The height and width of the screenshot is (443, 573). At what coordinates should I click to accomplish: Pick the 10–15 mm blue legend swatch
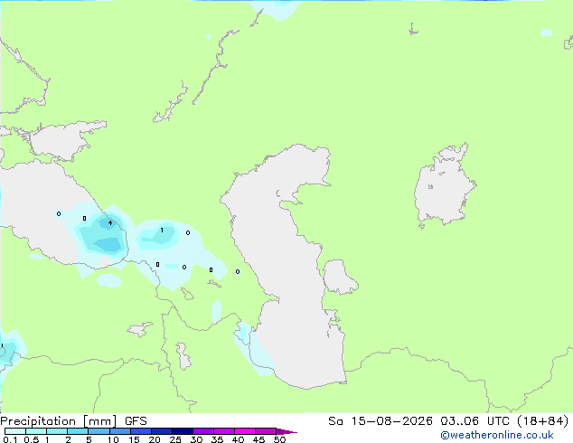120,431
